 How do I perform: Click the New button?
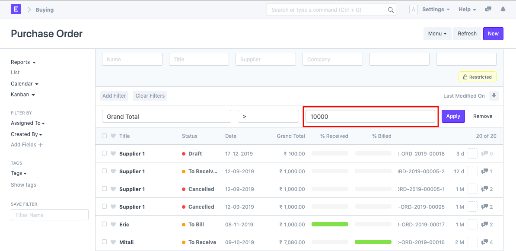click(493, 33)
